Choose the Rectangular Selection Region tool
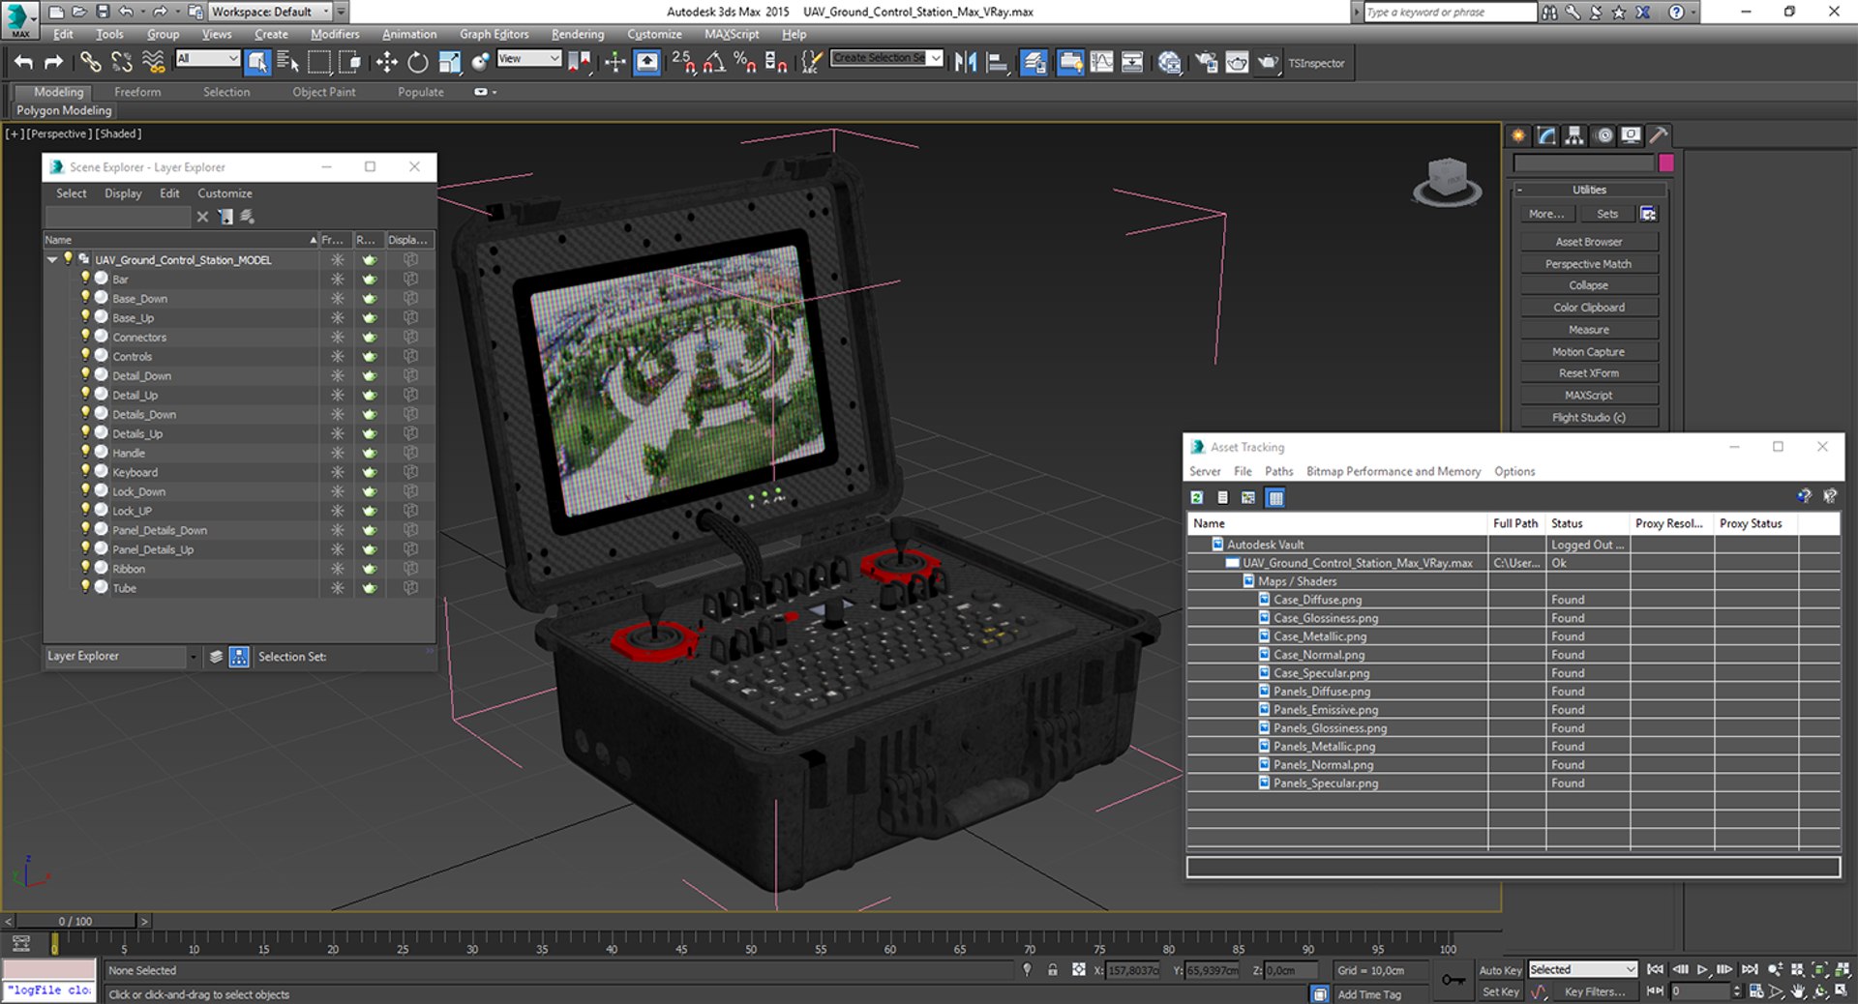The height and width of the screenshot is (1004, 1858). 318,63
